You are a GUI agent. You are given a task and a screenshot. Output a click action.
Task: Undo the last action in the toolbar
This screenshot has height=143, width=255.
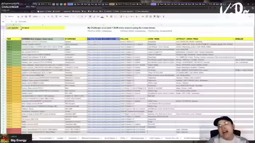coord(18,17)
